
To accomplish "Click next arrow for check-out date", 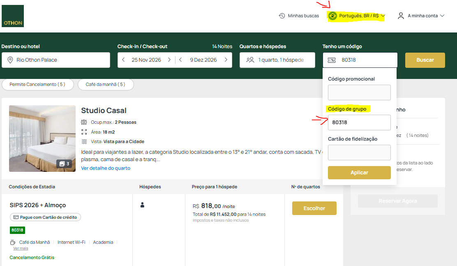I will (226, 60).
